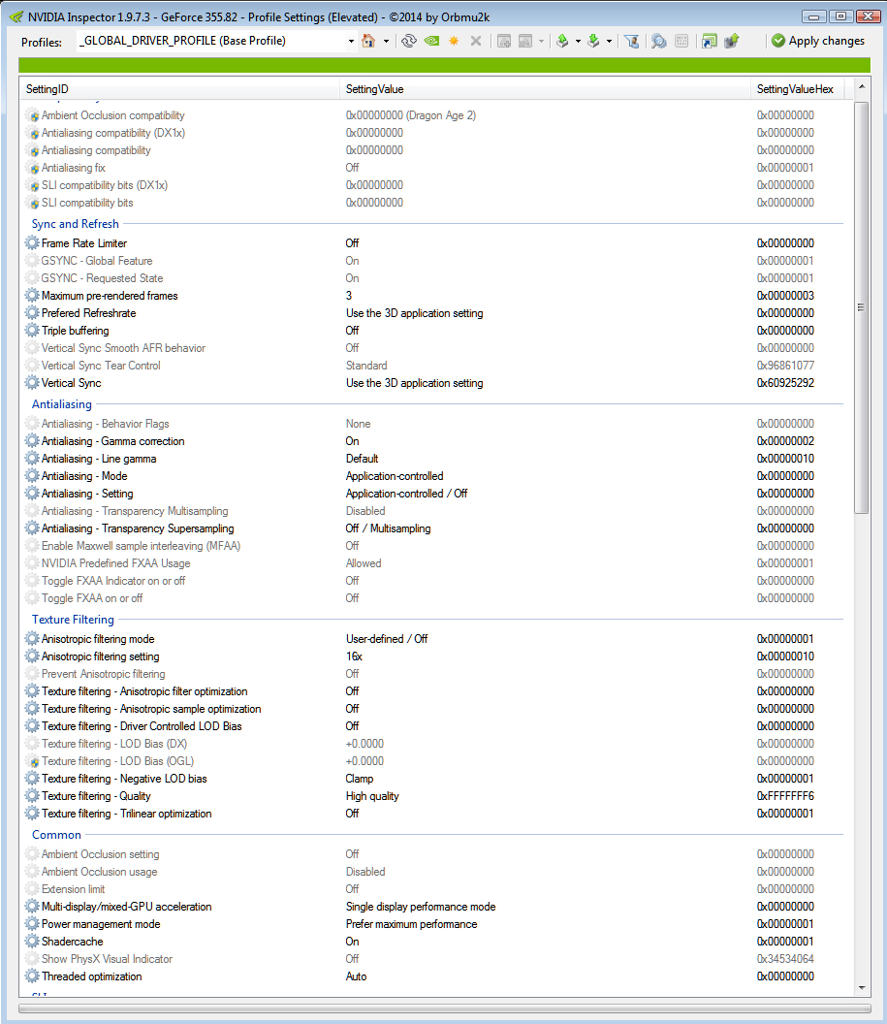Click the filter Show customized settings icon
This screenshot has height=1024, width=887.
tap(631, 41)
